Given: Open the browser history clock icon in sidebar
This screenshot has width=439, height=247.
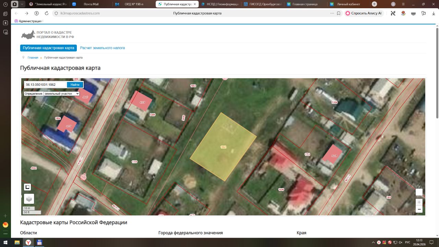Looking at the screenshot, I should (5, 4).
